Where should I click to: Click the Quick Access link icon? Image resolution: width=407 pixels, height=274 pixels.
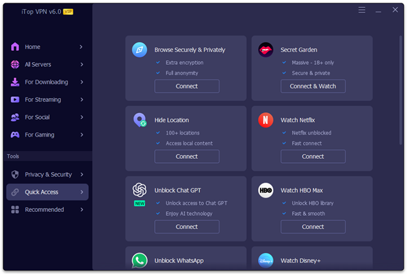[x=15, y=192]
